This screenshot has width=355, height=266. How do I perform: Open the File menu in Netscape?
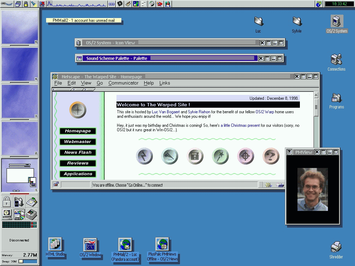58,83
